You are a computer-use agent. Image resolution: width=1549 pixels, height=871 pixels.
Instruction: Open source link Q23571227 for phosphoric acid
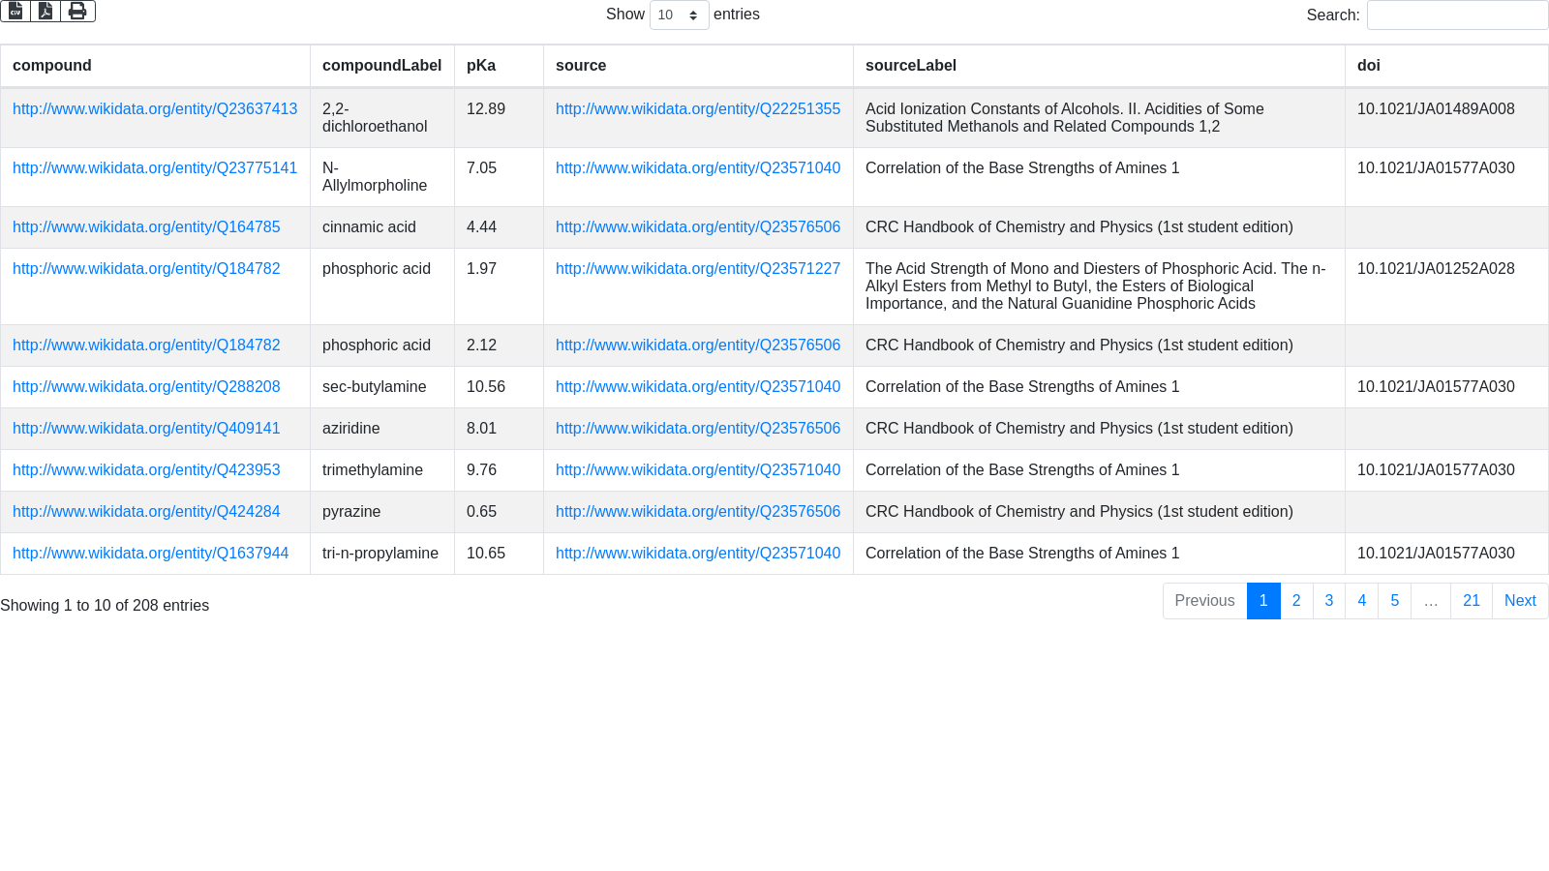pyautogui.click(x=698, y=269)
